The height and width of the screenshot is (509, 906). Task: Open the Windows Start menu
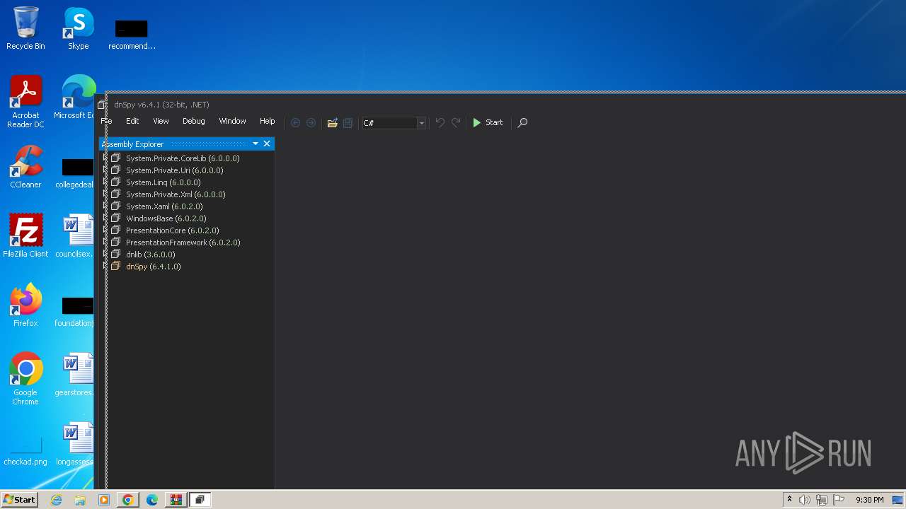[x=19, y=499]
